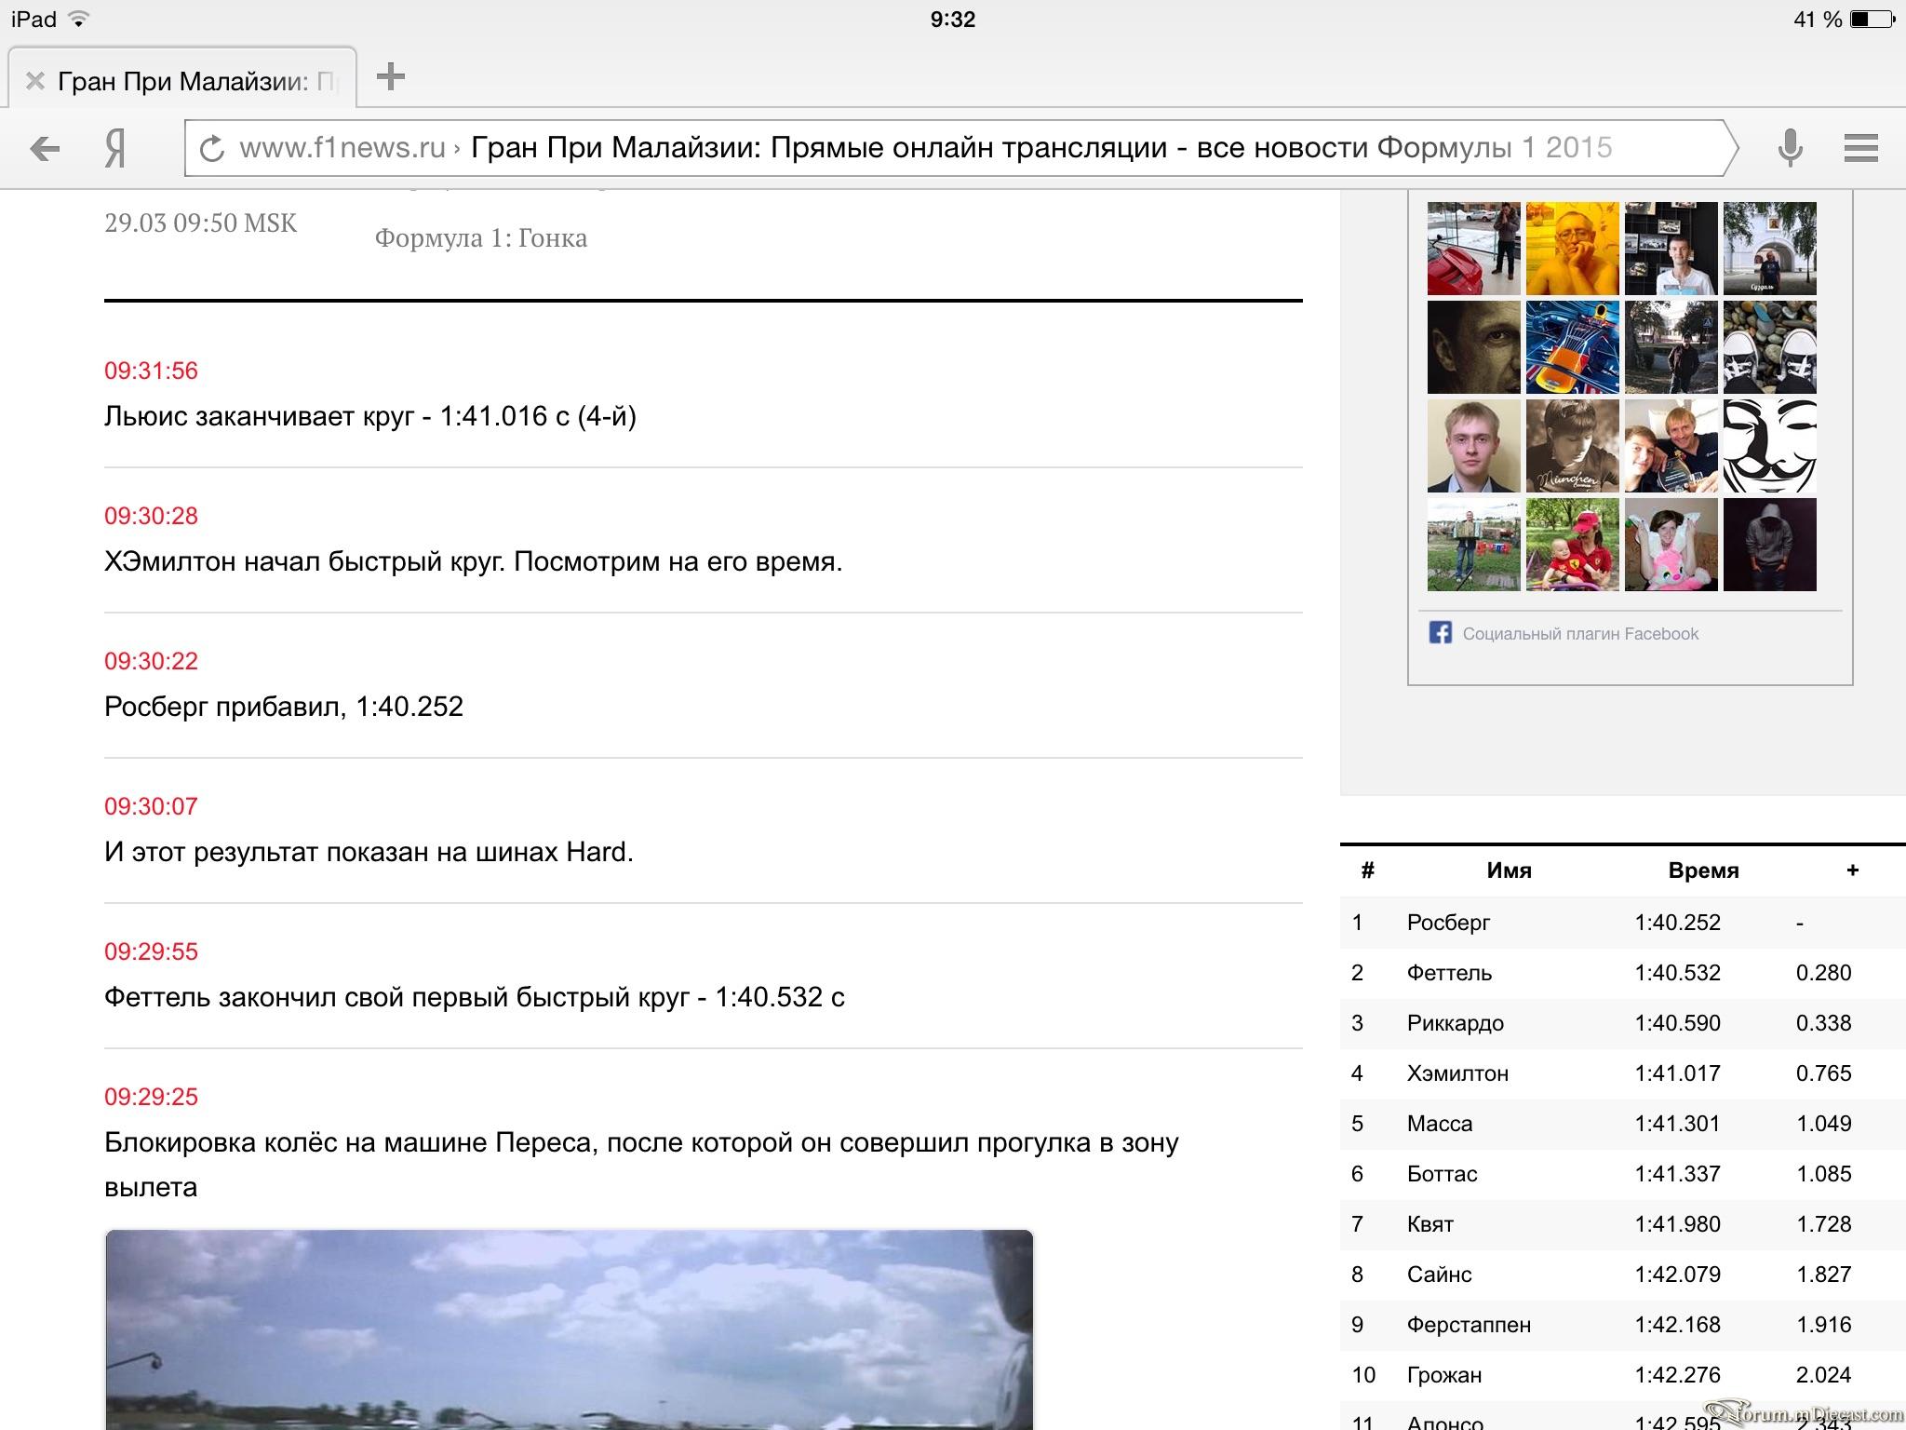Open the Guy Fawkes mask avatar
Viewport: 1906px width, 1430px height.
click(1769, 446)
